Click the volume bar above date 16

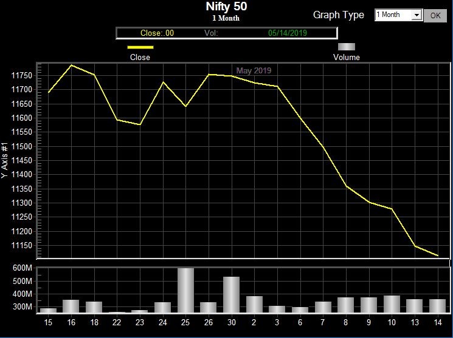click(x=71, y=306)
